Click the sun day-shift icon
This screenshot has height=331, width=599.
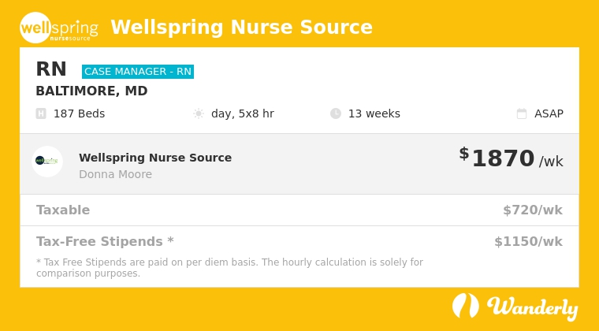[x=199, y=113]
